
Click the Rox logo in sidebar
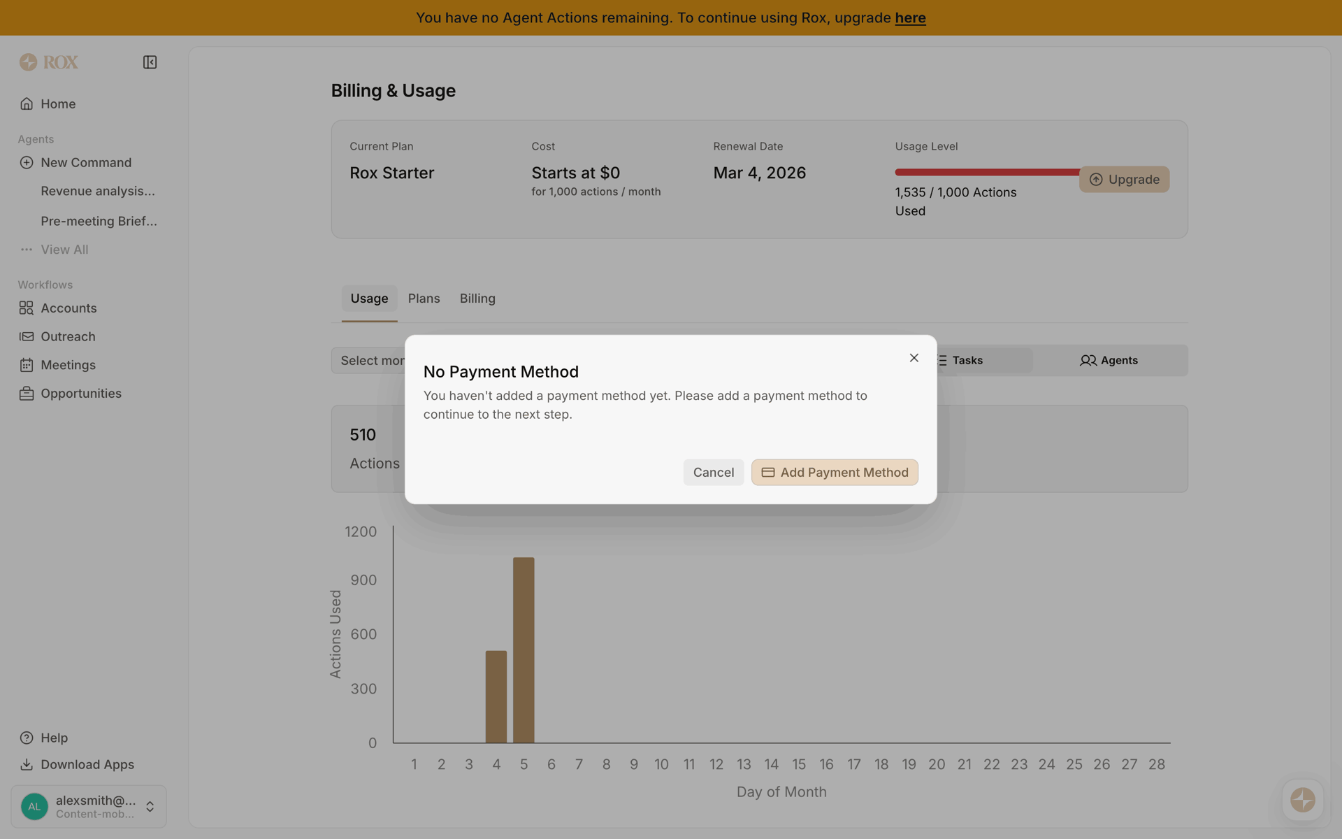click(x=48, y=62)
